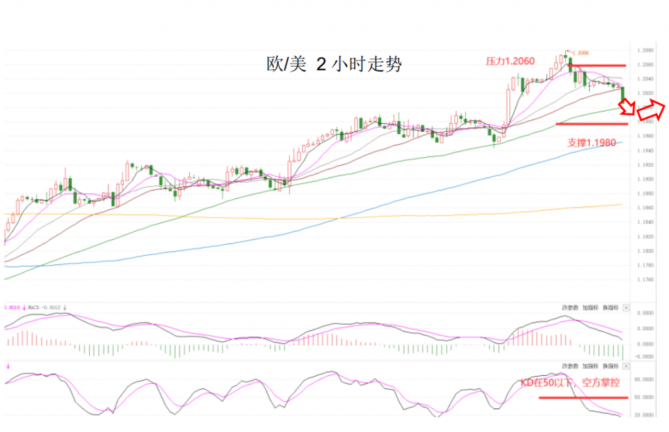Image resolution: width=669 pixels, height=432 pixels.
Task: Click the 1.2080 high price marker
Action: click(580, 53)
